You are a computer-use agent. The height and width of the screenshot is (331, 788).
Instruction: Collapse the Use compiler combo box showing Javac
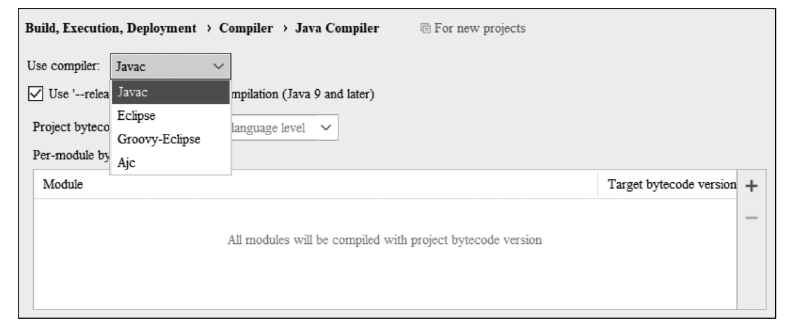(x=162, y=66)
